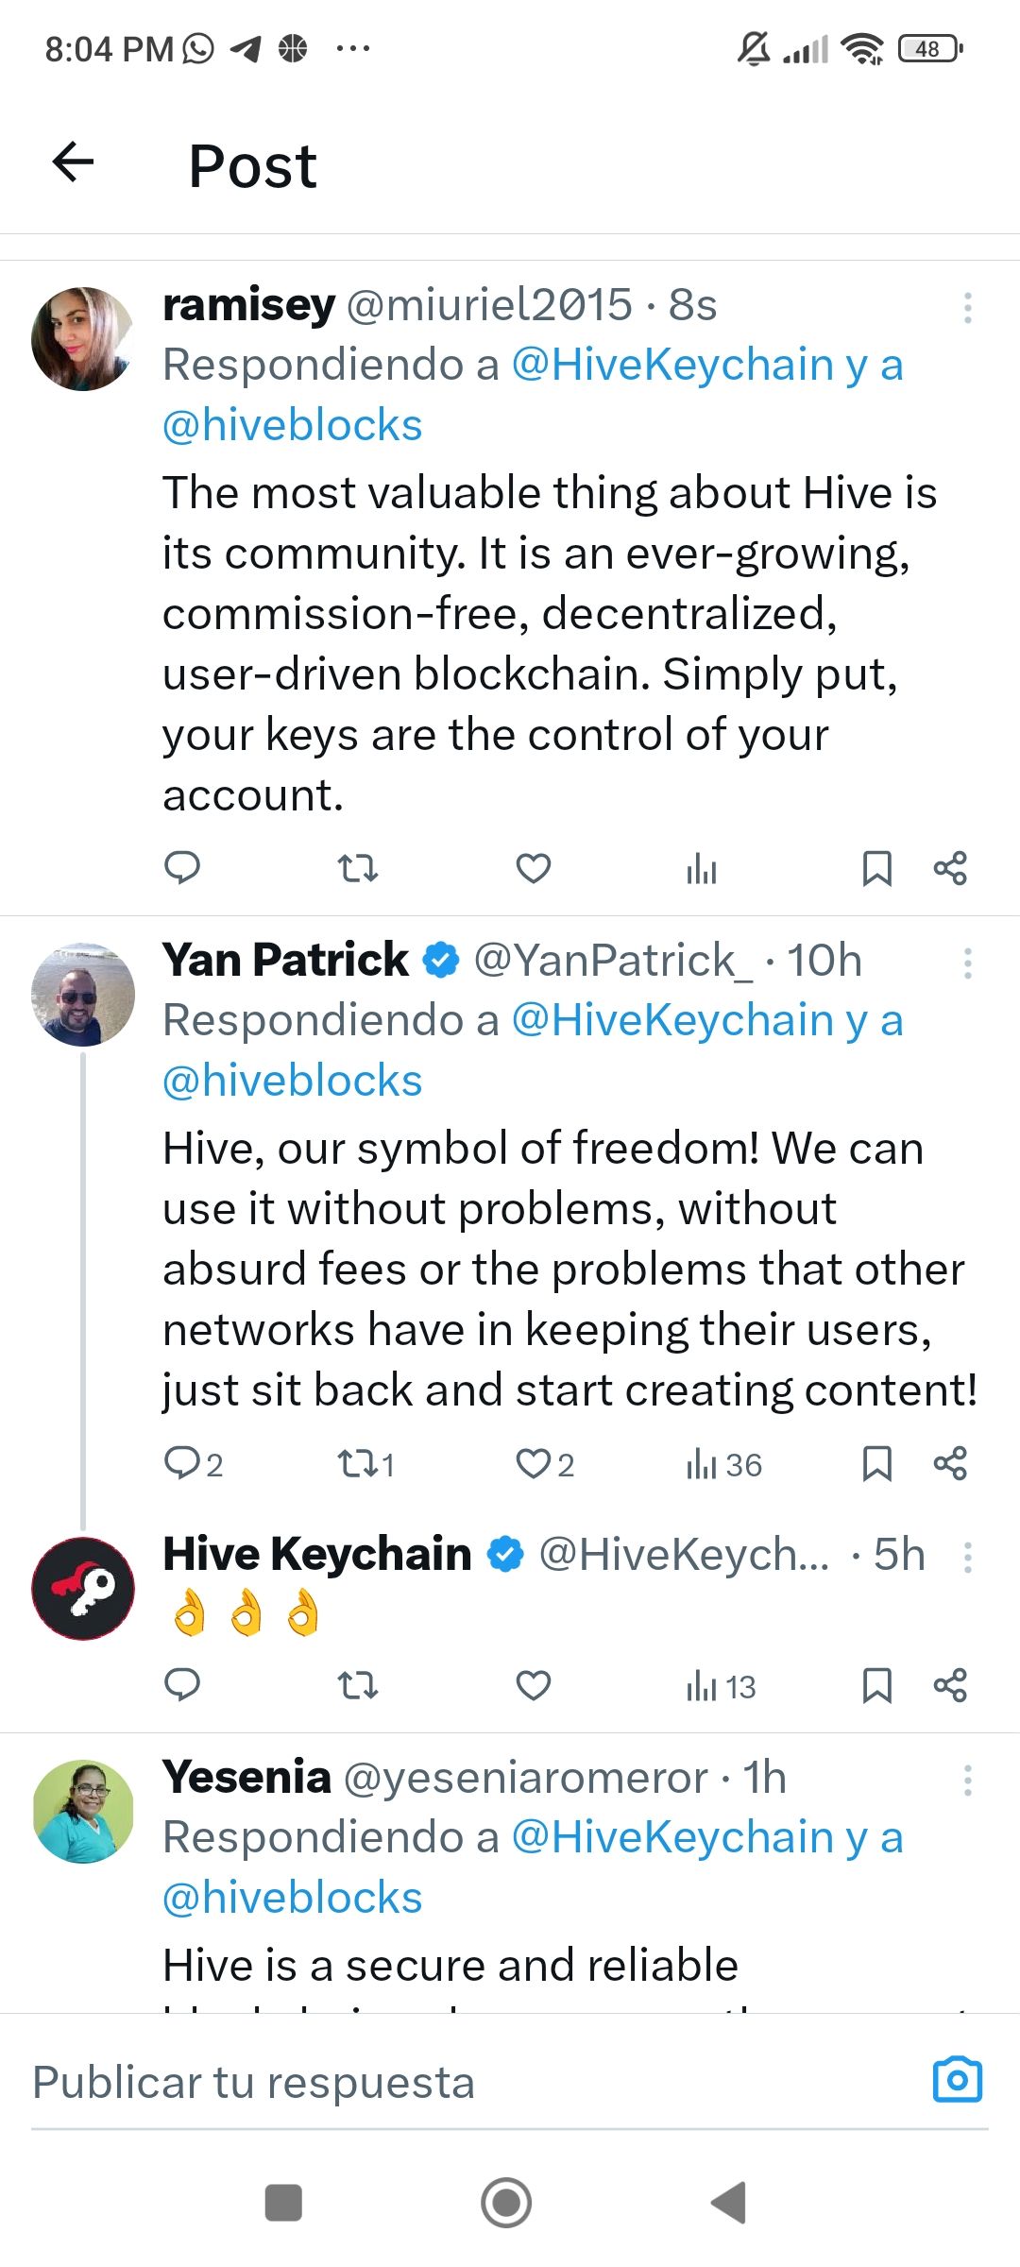1020x2267 pixels.
Task: Open more options for ramisey's reply
Action: tap(967, 308)
